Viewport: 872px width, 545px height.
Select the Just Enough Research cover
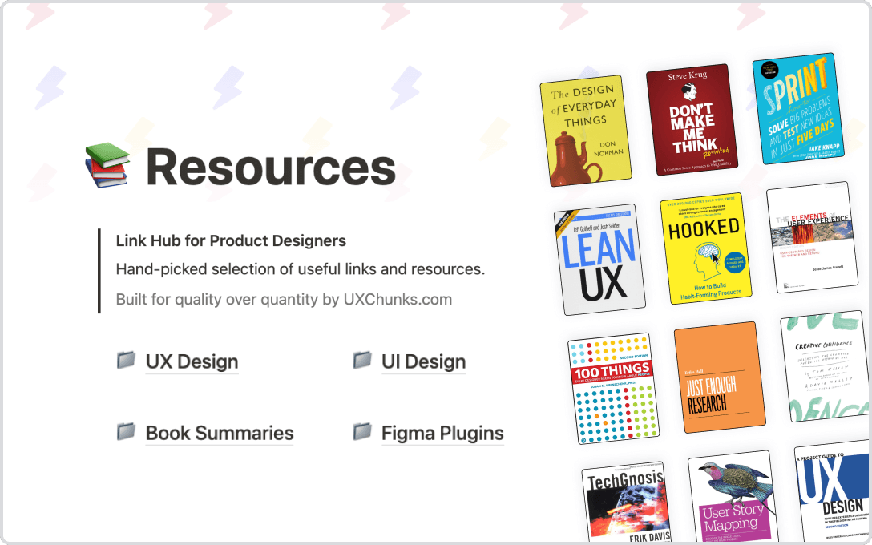click(720, 377)
